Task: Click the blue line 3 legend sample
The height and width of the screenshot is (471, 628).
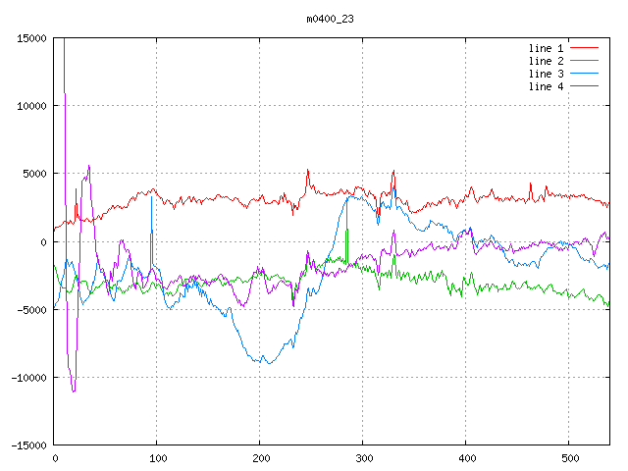Action: 585,74
